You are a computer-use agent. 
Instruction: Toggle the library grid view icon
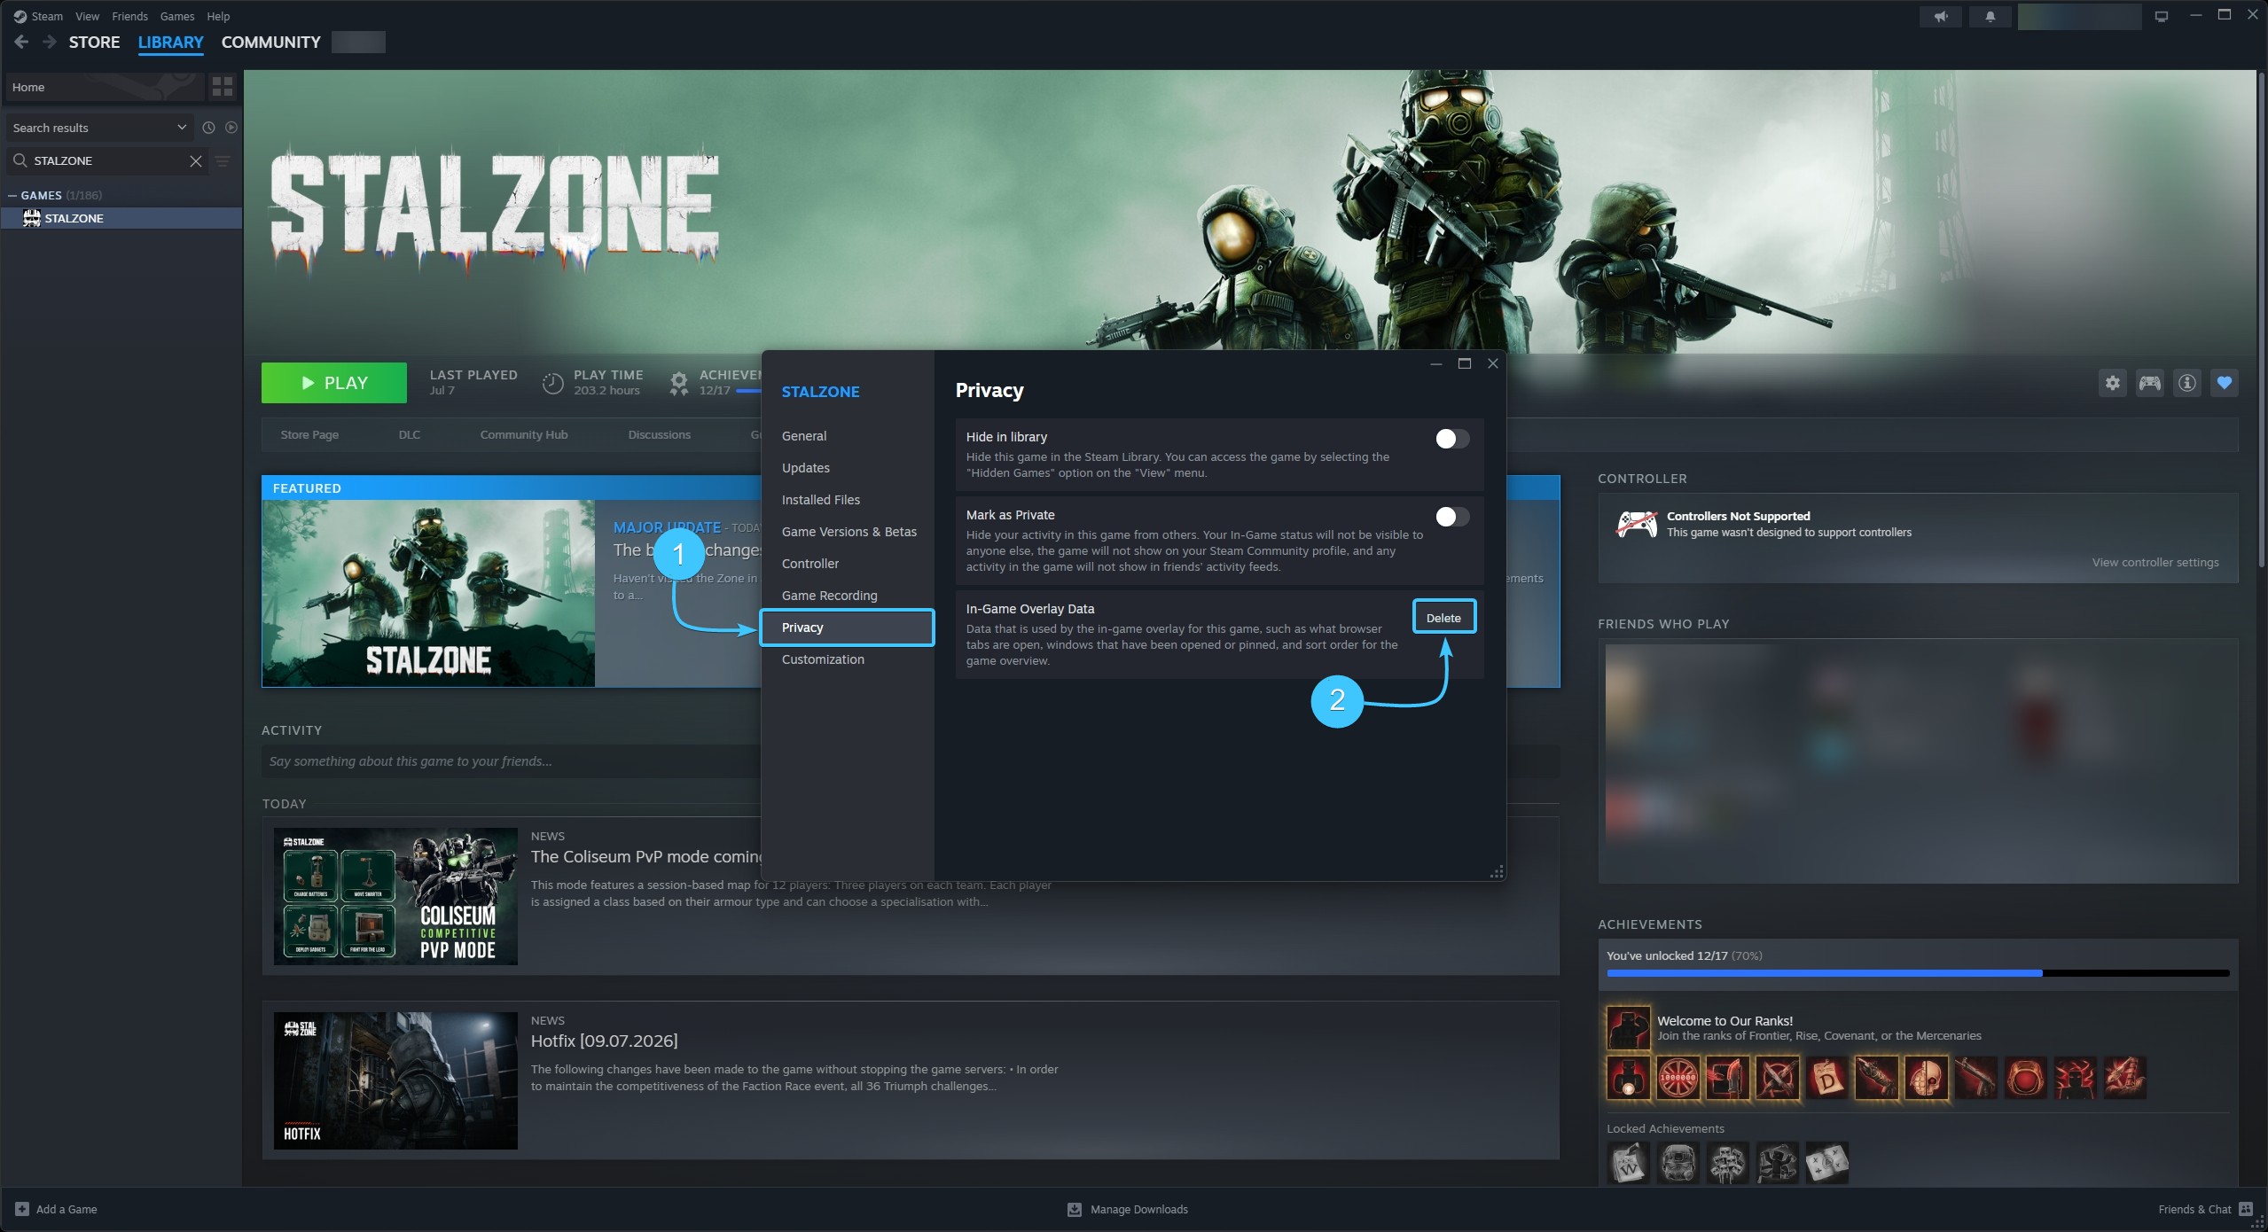(223, 87)
